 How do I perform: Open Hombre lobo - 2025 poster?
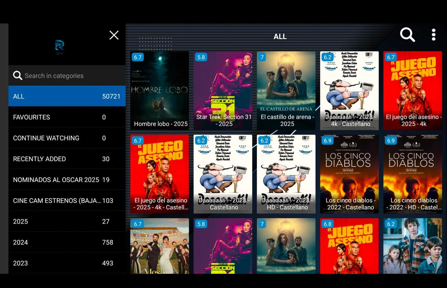click(160, 91)
